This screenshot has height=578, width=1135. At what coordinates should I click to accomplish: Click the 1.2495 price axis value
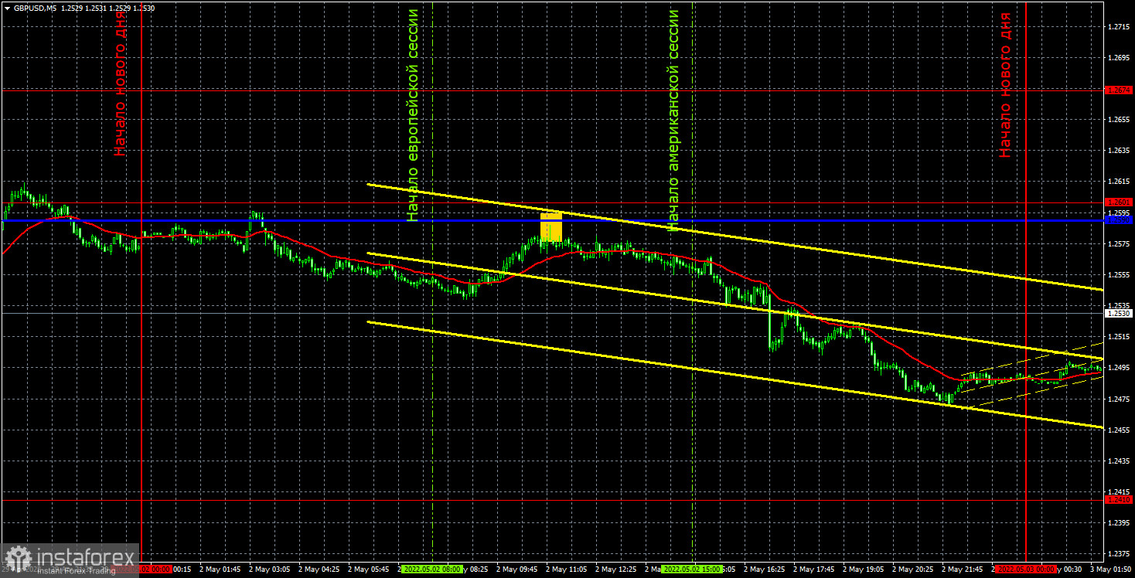(1119, 368)
